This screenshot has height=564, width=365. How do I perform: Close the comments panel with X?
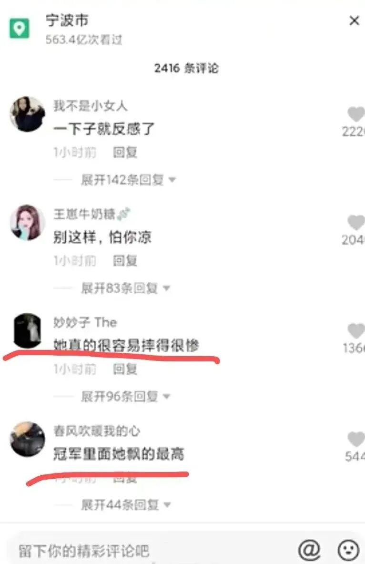[x=354, y=21]
